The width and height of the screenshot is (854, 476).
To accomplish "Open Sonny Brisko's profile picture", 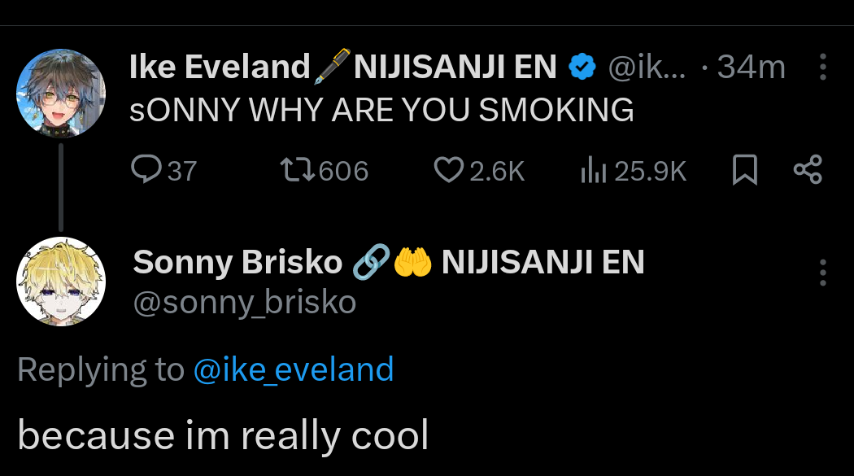I will tap(61, 282).
